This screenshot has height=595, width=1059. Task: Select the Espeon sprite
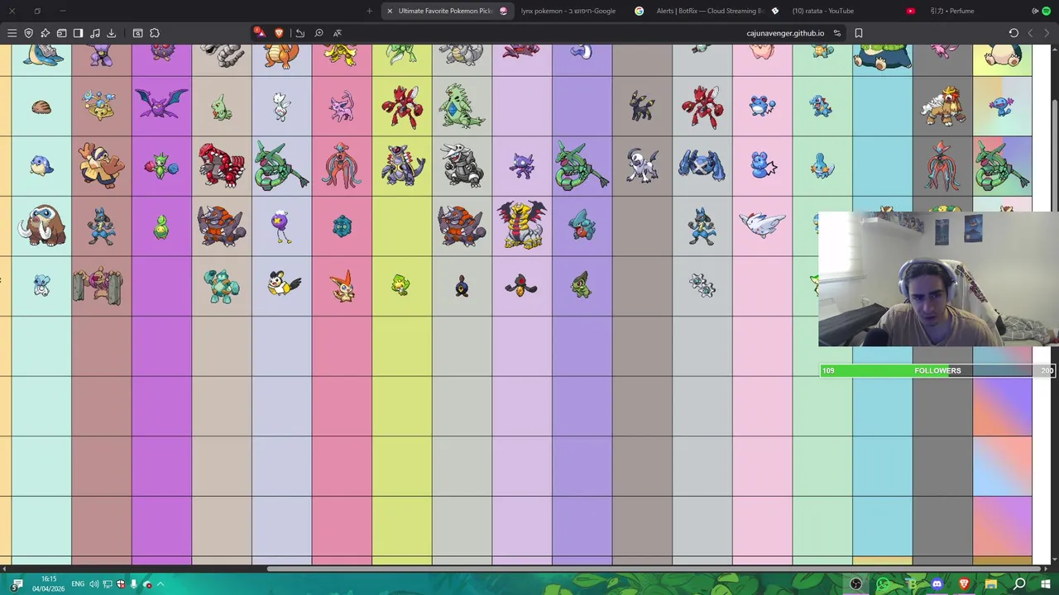click(x=341, y=107)
